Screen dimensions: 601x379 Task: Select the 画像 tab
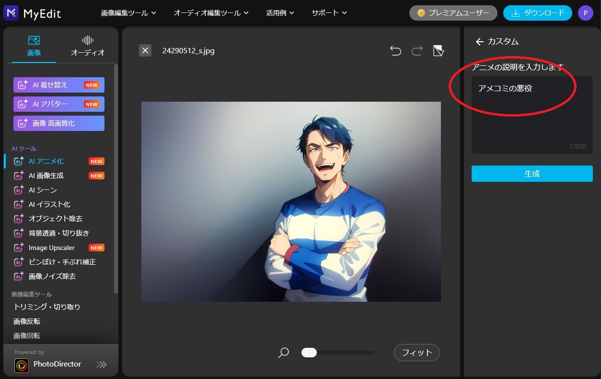34,46
